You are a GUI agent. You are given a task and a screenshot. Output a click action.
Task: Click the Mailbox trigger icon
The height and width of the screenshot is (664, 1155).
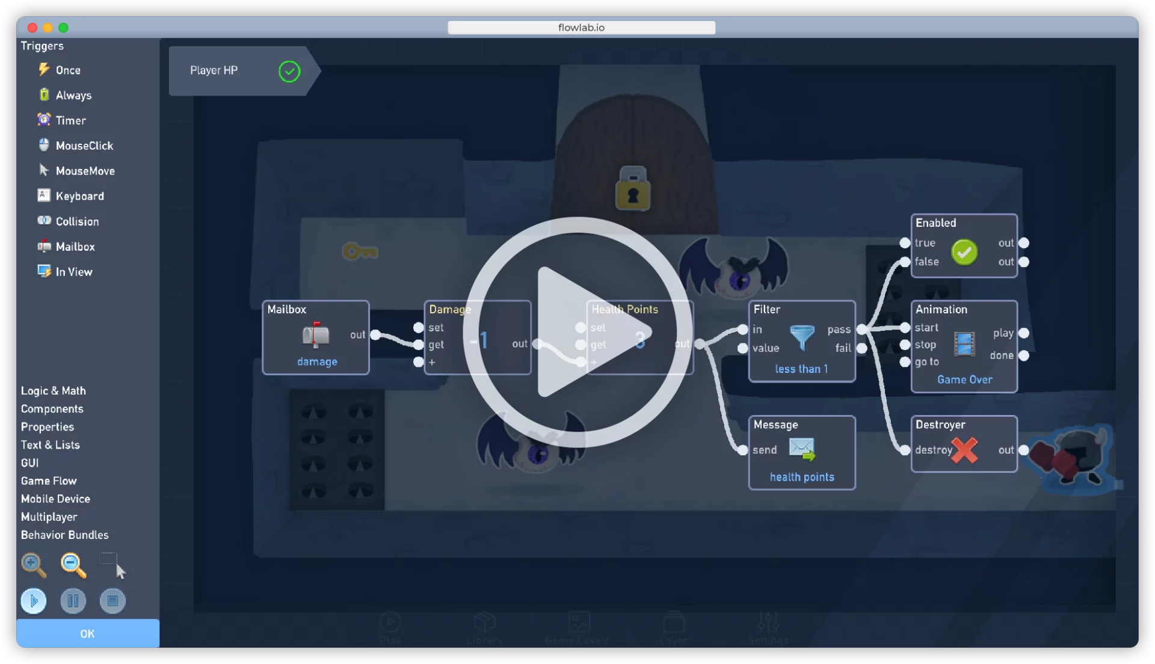(x=44, y=247)
